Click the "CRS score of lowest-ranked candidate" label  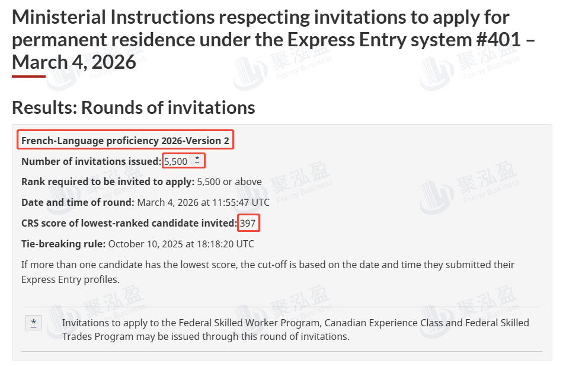click(x=129, y=223)
